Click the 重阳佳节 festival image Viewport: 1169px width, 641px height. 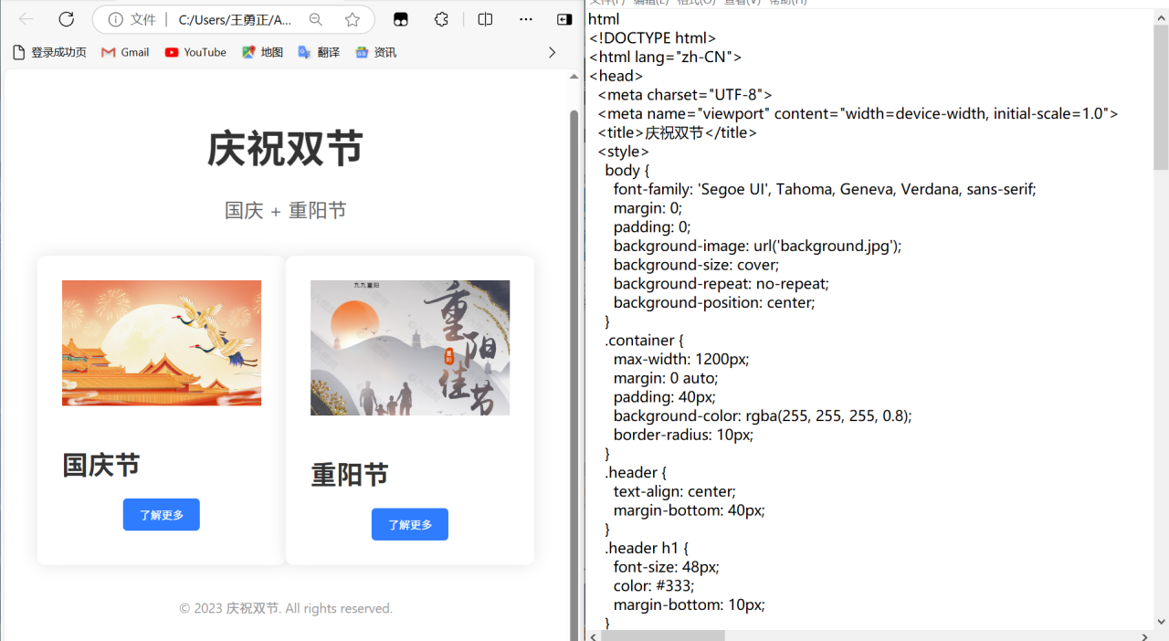(410, 348)
